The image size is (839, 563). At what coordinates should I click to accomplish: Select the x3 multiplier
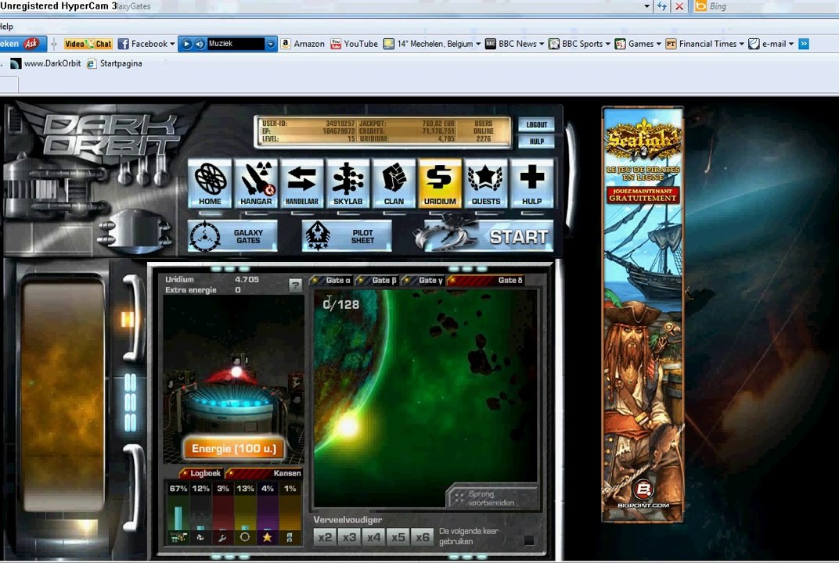click(x=349, y=536)
